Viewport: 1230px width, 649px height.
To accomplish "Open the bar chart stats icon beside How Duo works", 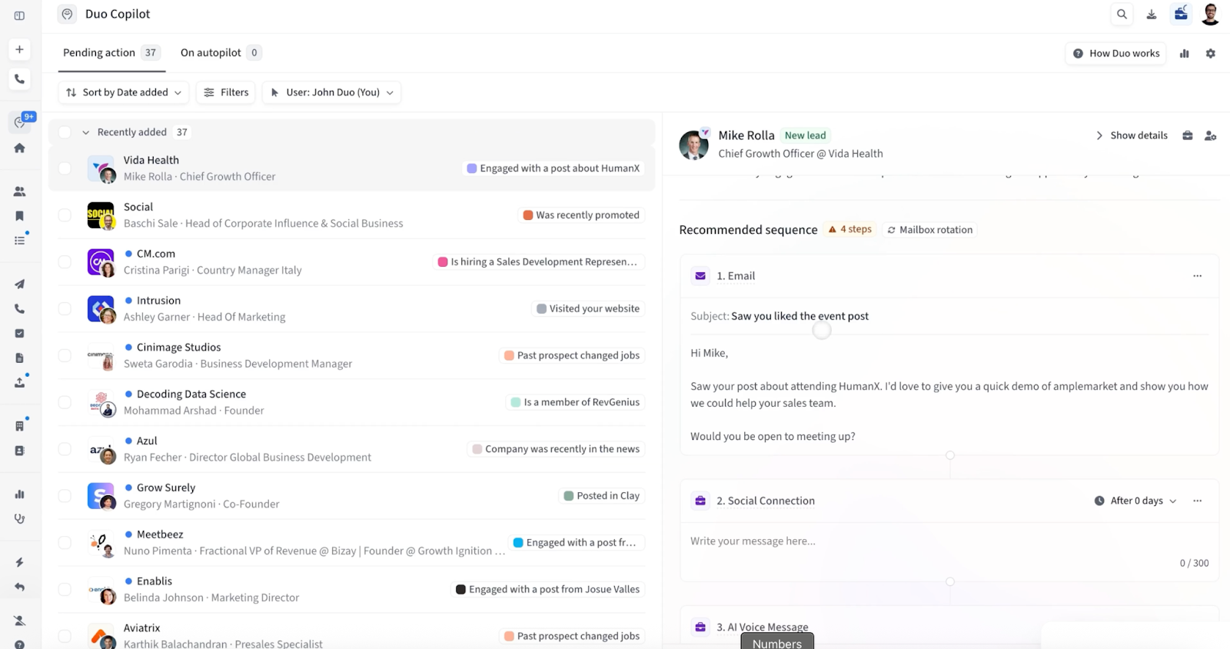I will pyautogui.click(x=1184, y=53).
